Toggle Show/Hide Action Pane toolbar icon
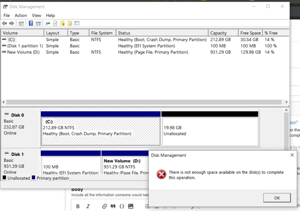The height and width of the screenshot is (211, 300). (38, 24)
